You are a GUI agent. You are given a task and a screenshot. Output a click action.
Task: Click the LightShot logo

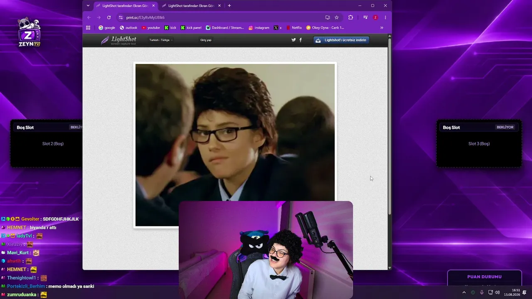pos(118,40)
